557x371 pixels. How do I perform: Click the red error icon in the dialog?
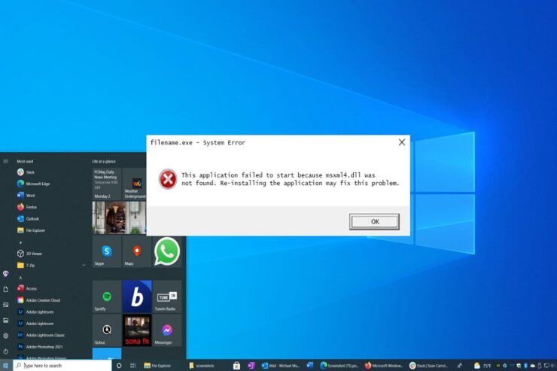pos(168,179)
